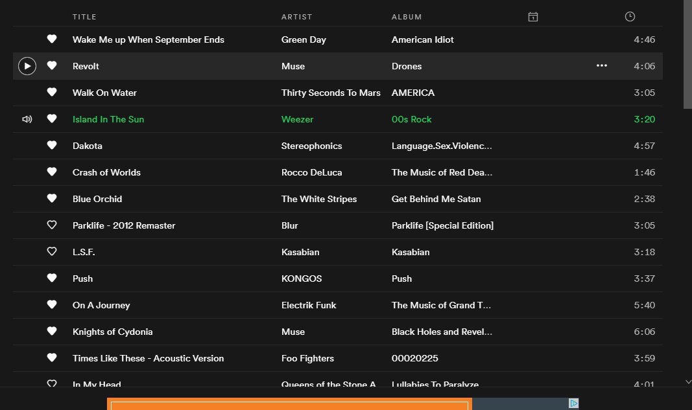The width and height of the screenshot is (692, 410).
Task: Open the 00020225 album
Action: 415,358
